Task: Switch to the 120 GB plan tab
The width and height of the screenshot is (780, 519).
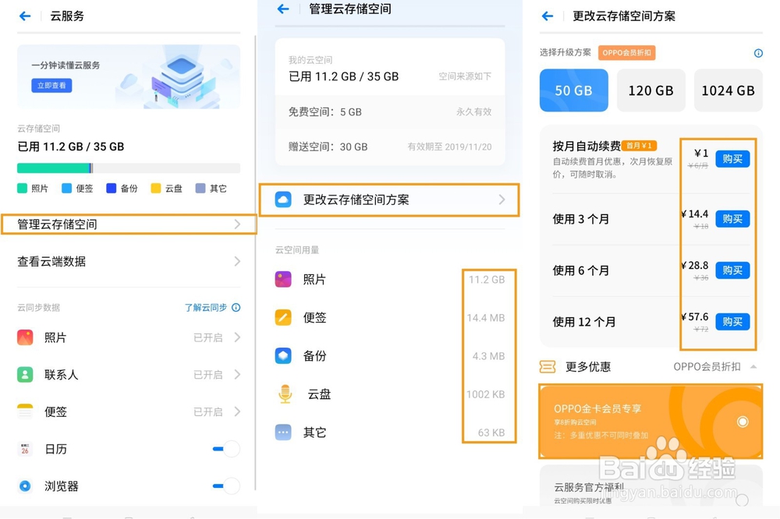Action: pos(651,90)
